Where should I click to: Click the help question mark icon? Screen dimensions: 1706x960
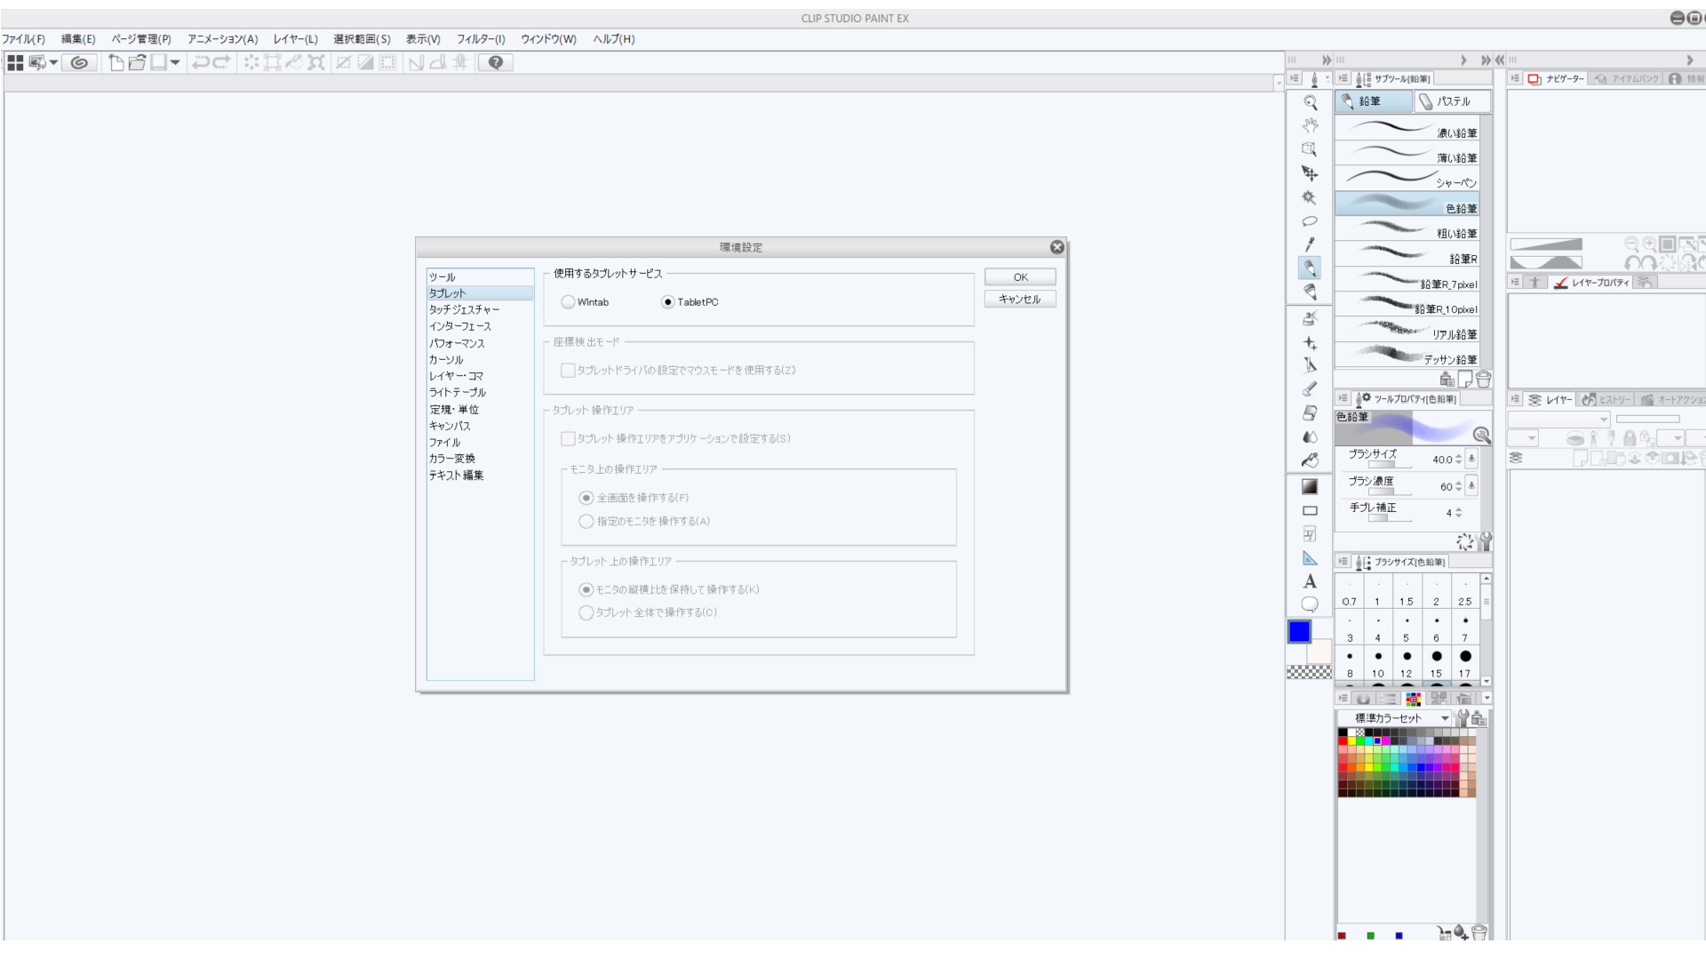496,62
